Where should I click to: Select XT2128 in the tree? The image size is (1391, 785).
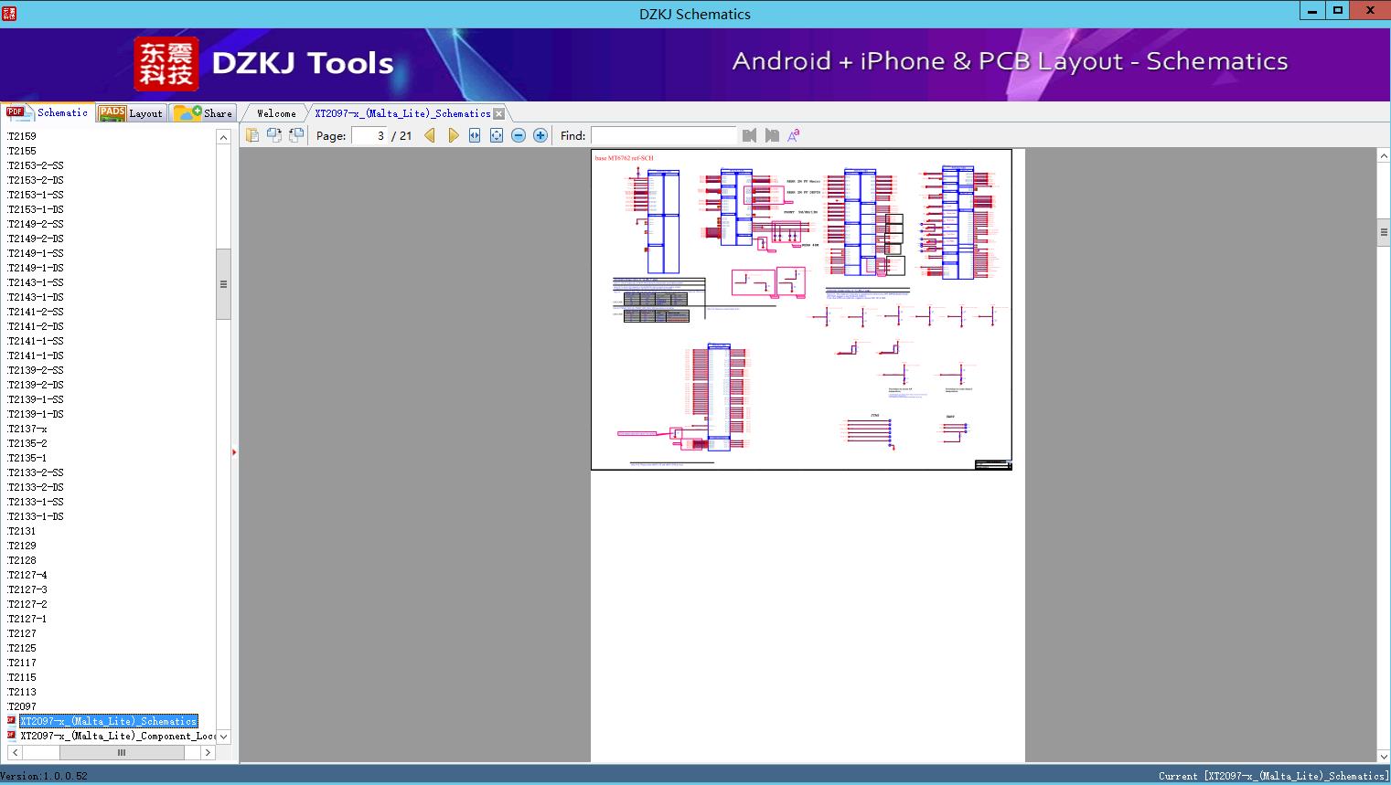coord(22,560)
